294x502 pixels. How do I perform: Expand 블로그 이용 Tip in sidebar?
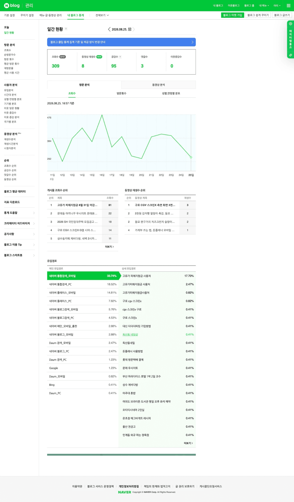tap(19, 245)
